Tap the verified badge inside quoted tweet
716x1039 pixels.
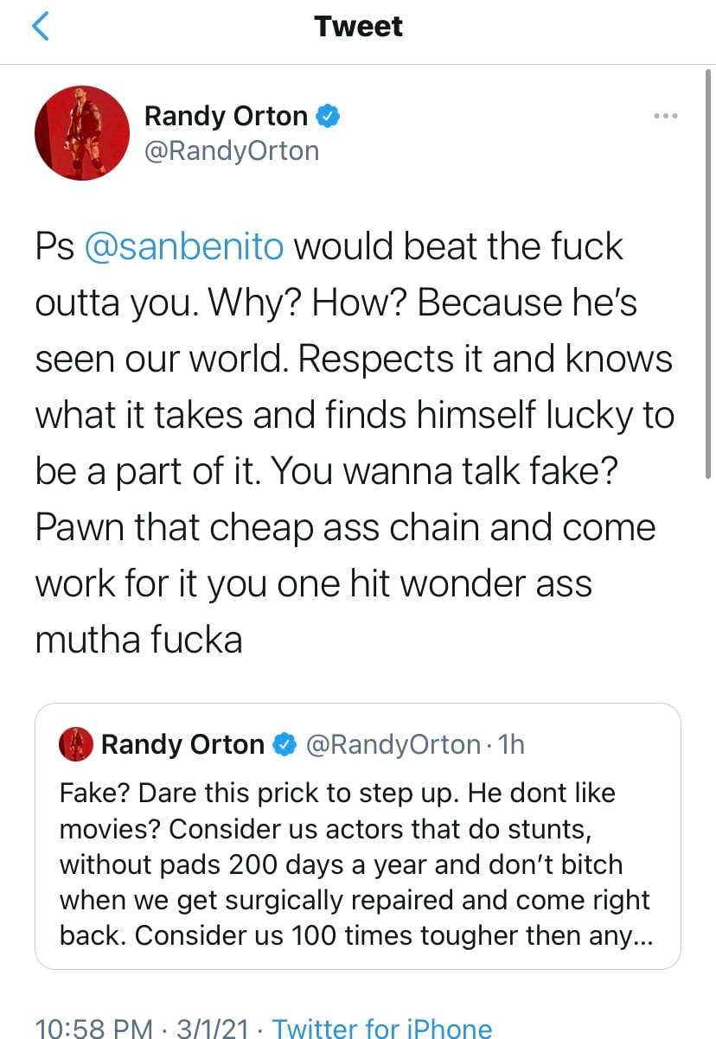pyautogui.click(x=285, y=744)
